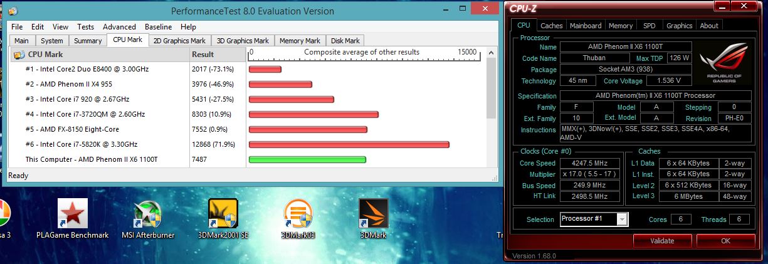This screenshot has height=264, width=768.
Task: Switch to 2D Graphics Mark tab
Action: coord(180,41)
